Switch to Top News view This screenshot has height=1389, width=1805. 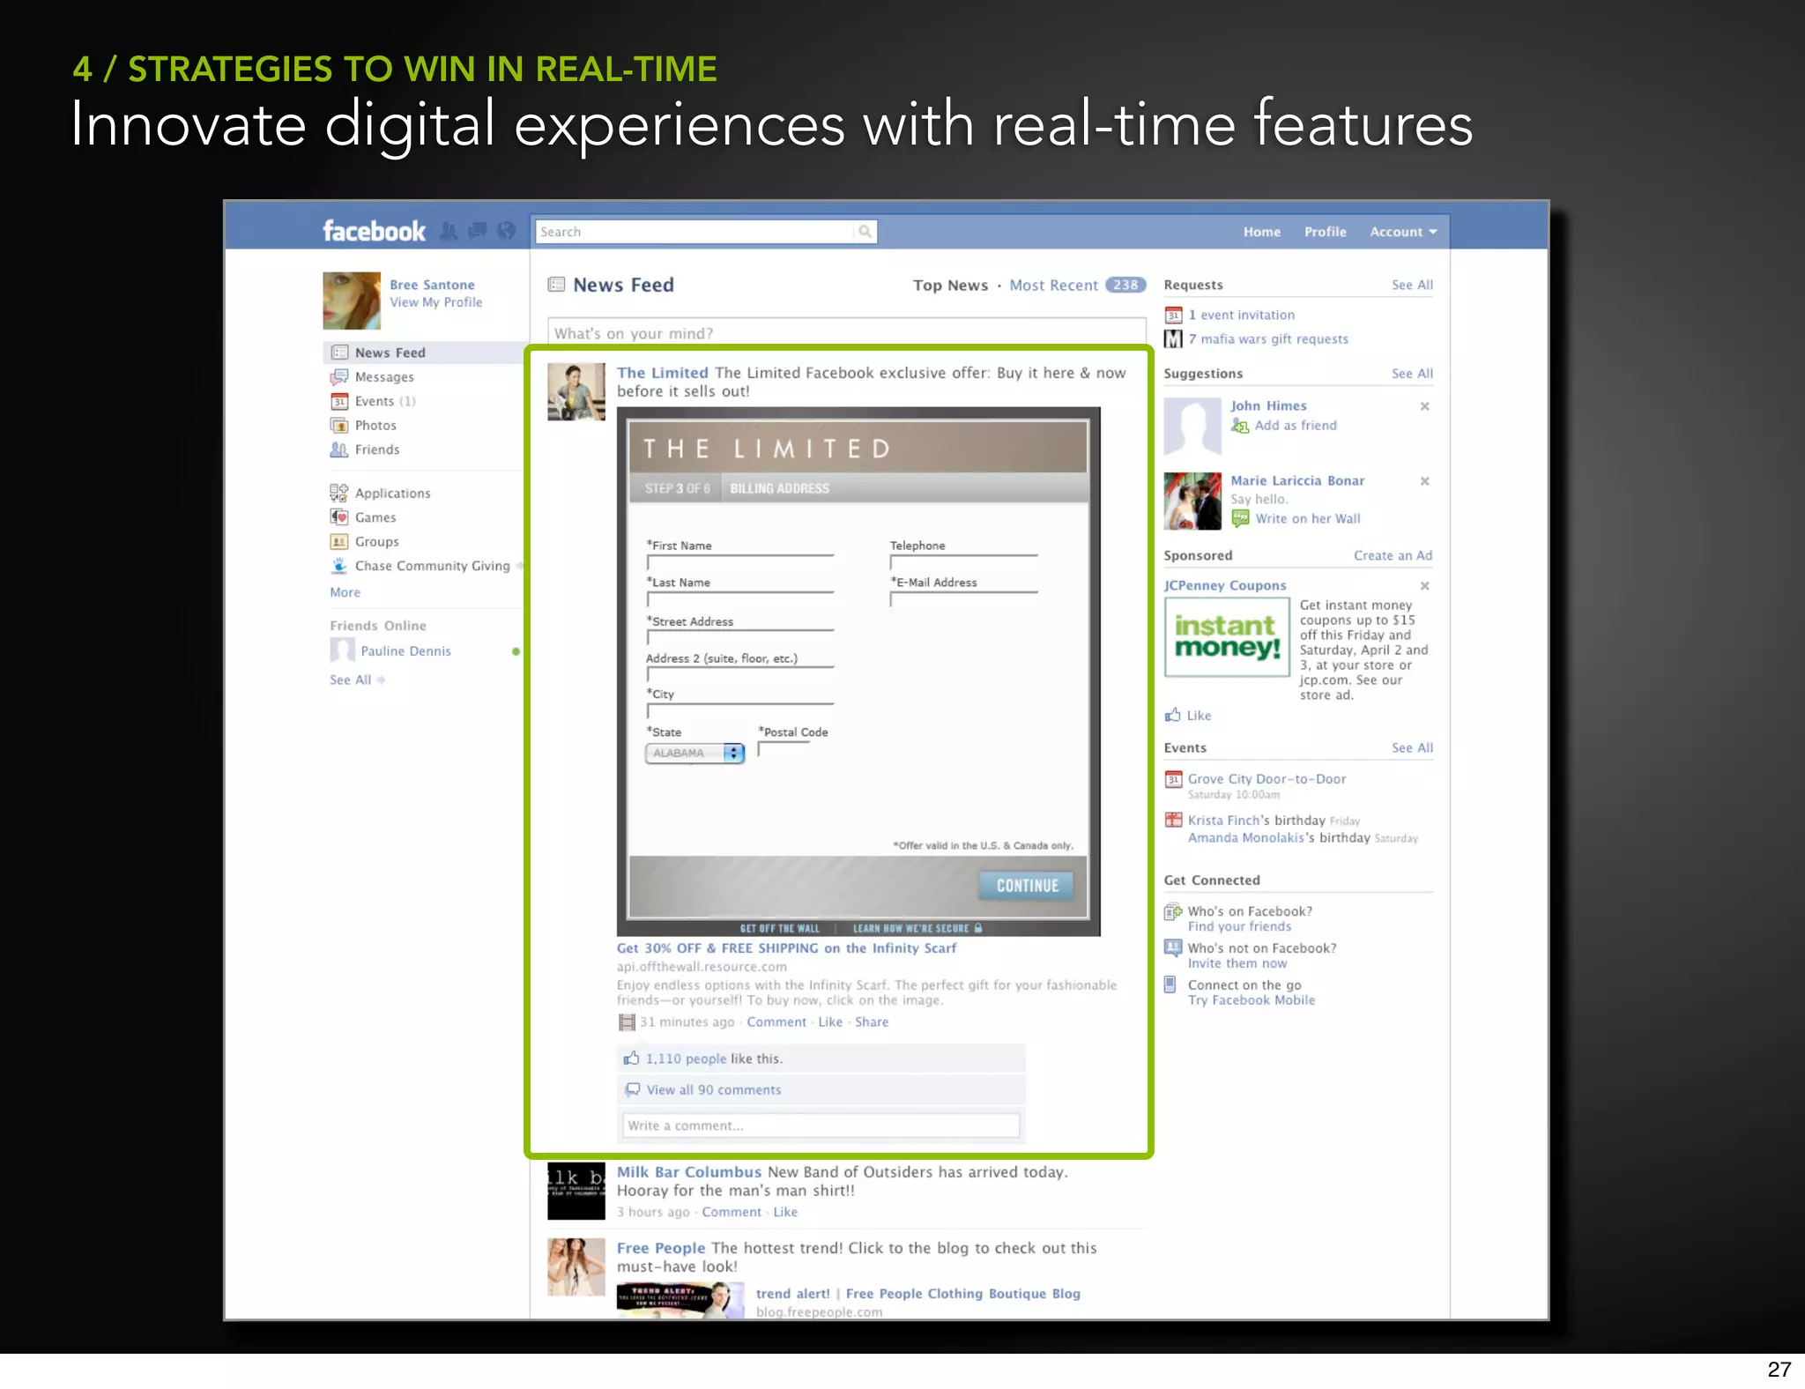coord(950,286)
